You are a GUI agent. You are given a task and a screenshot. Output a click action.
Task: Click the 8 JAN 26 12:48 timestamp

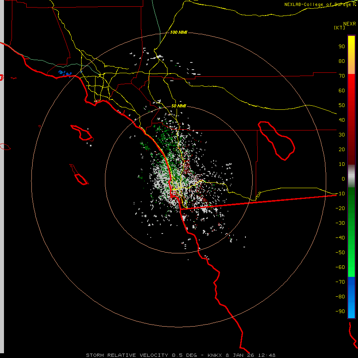click(x=251, y=355)
